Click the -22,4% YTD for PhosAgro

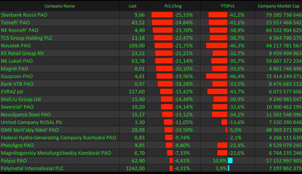click(236, 145)
